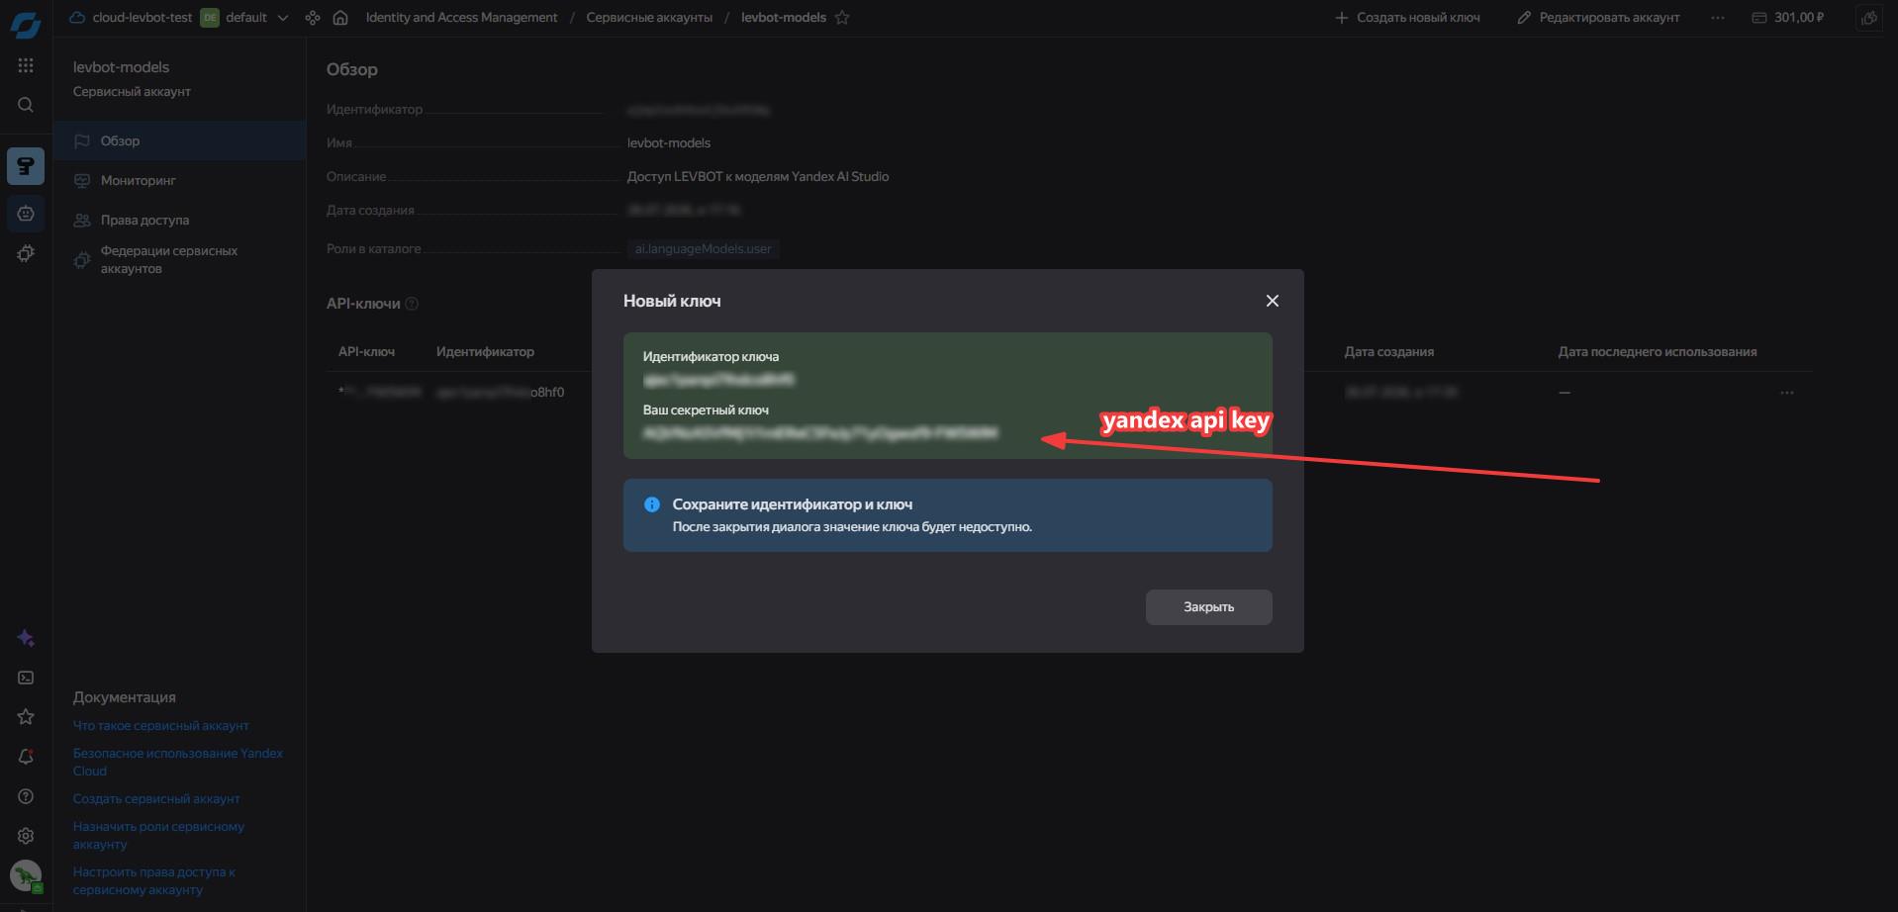1898x912 pixels.
Task: Open Федерации сервисных аккаунтов section
Action: (180, 260)
